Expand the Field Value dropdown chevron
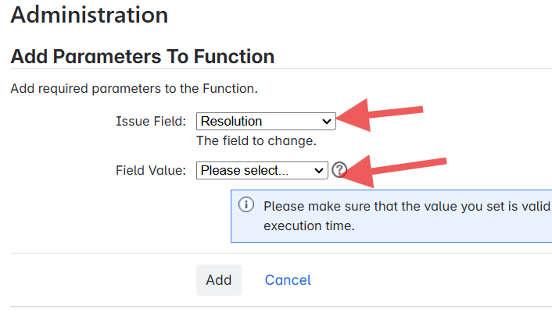Viewport: 552px width, 330px height. (x=318, y=170)
